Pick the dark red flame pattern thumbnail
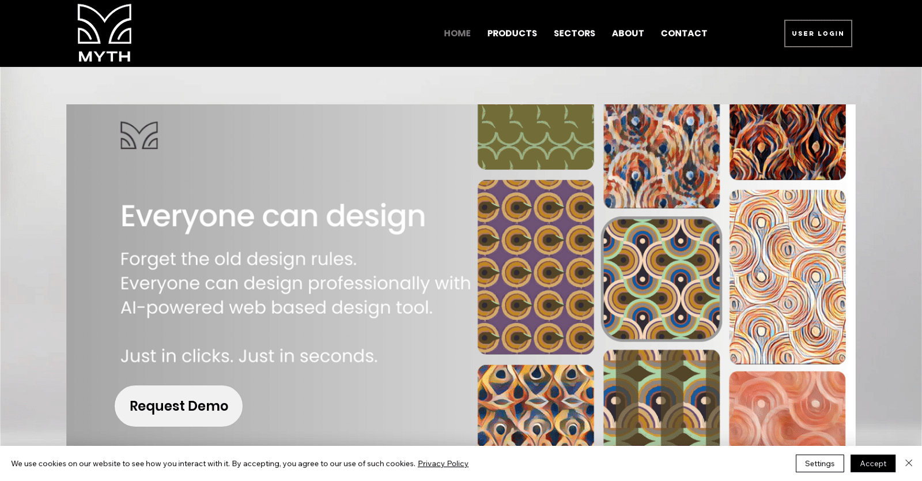 coord(787,142)
